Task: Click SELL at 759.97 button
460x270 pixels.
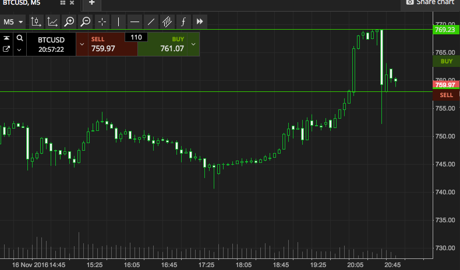Action: click(x=108, y=44)
